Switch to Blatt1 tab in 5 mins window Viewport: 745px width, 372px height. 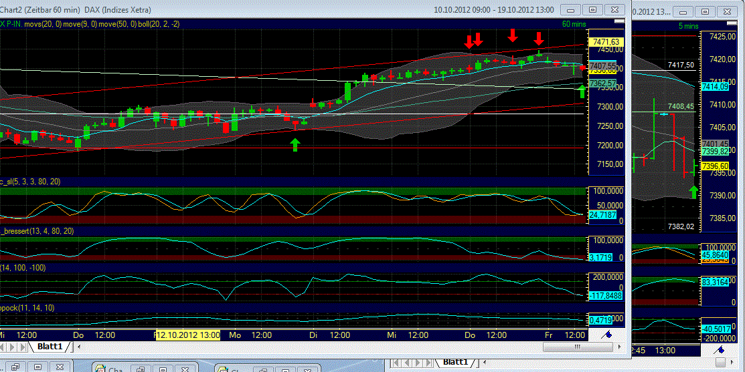pyautogui.click(x=456, y=362)
